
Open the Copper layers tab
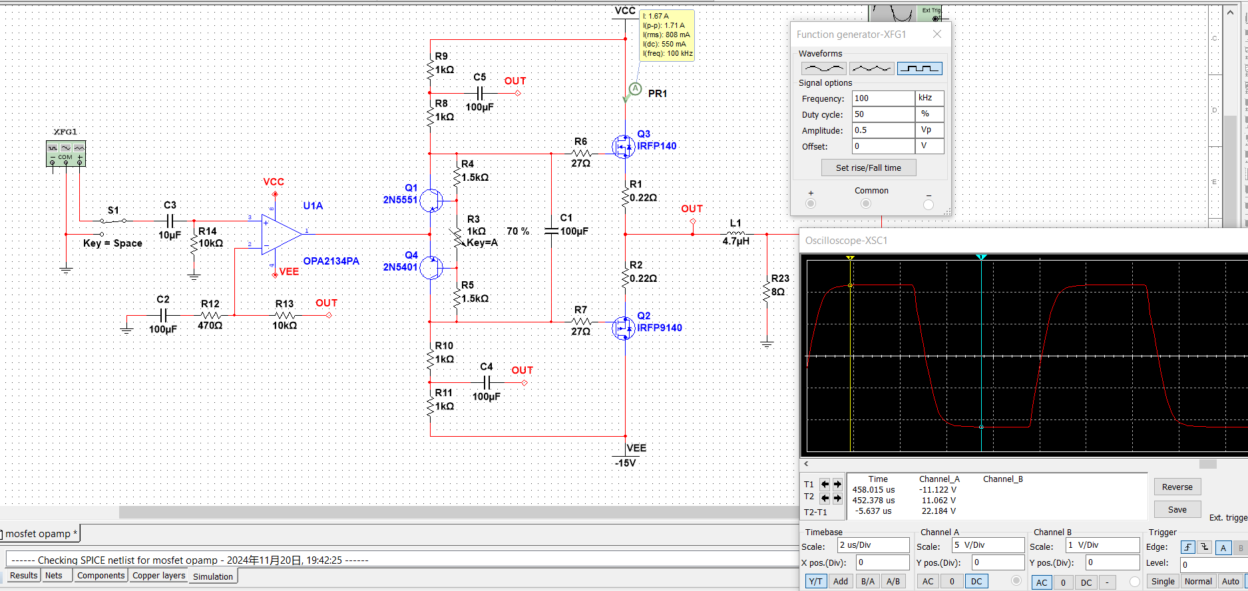click(x=158, y=576)
